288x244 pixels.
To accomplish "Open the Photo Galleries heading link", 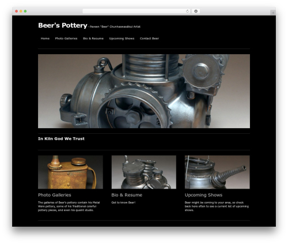I will pos(55,195).
